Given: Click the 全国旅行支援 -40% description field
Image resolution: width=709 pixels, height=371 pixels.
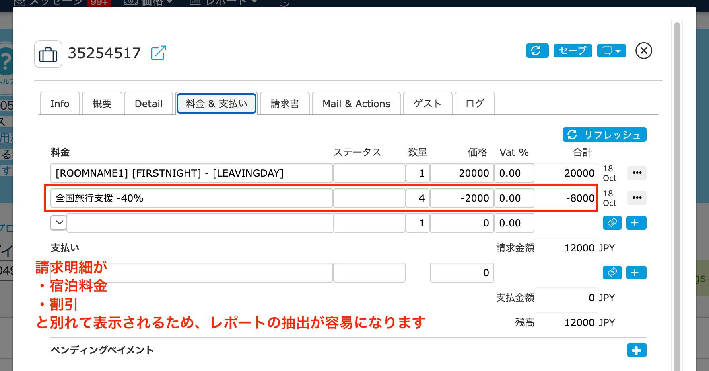Looking at the screenshot, I should 192,198.
